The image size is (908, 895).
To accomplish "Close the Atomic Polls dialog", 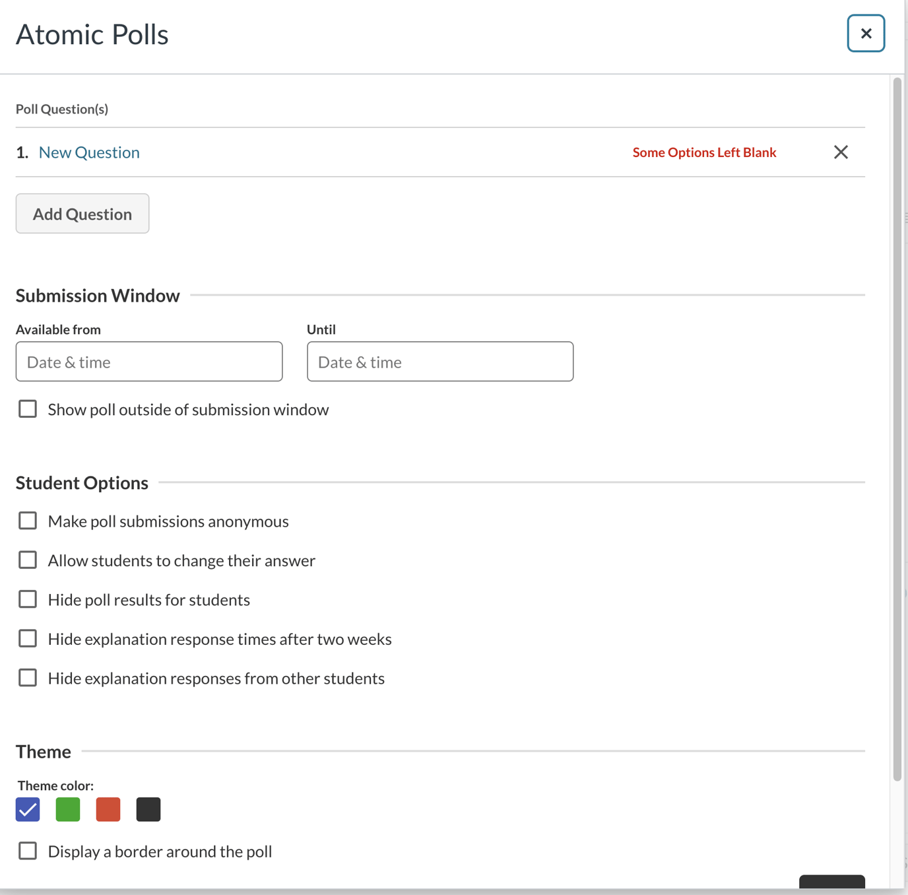I will (x=866, y=34).
